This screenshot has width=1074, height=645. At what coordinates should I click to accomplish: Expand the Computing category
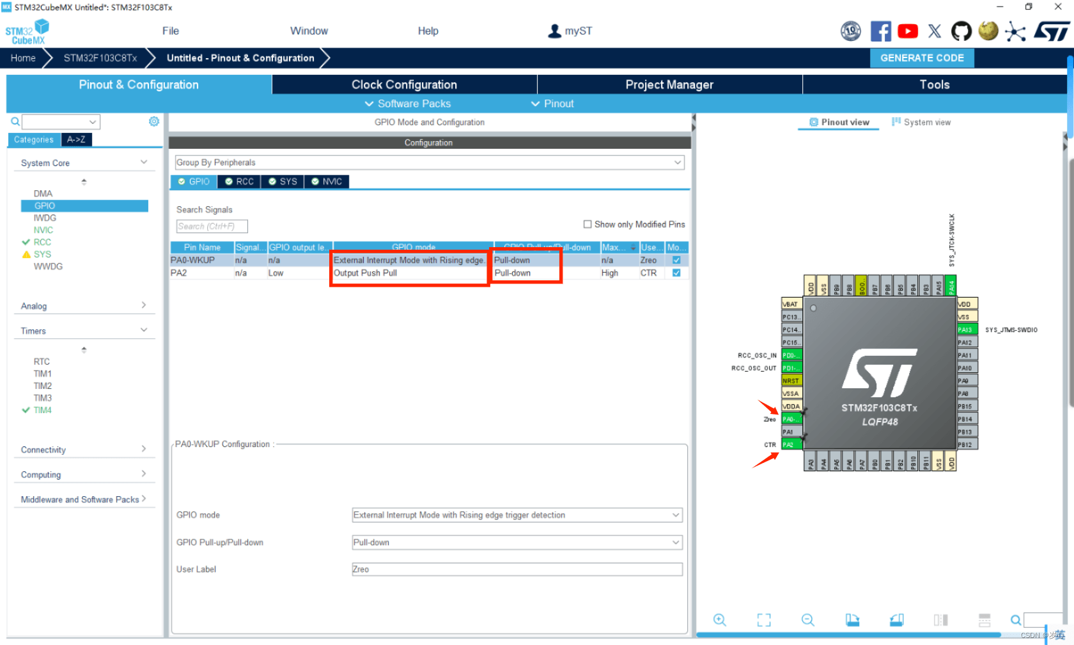(144, 474)
